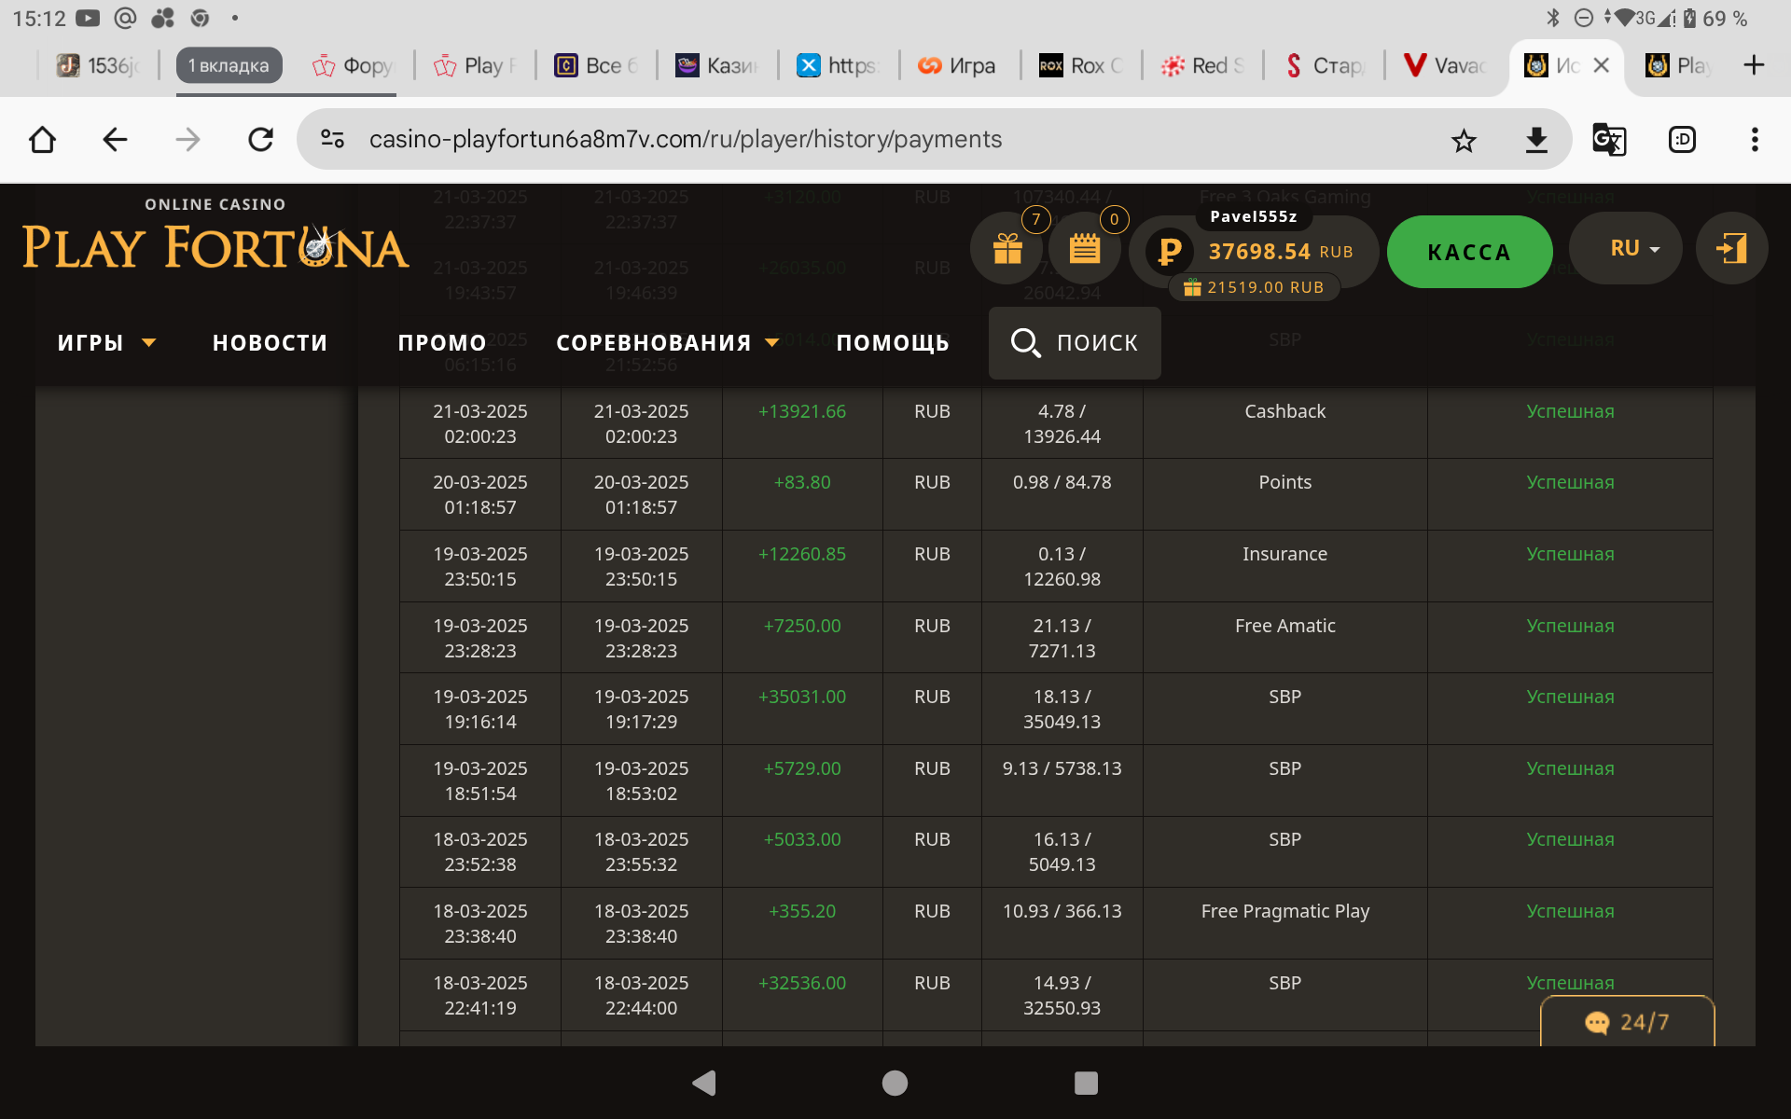Bookmark page with star icon
Screen dimensions: 1791x1119
tap(1464, 140)
